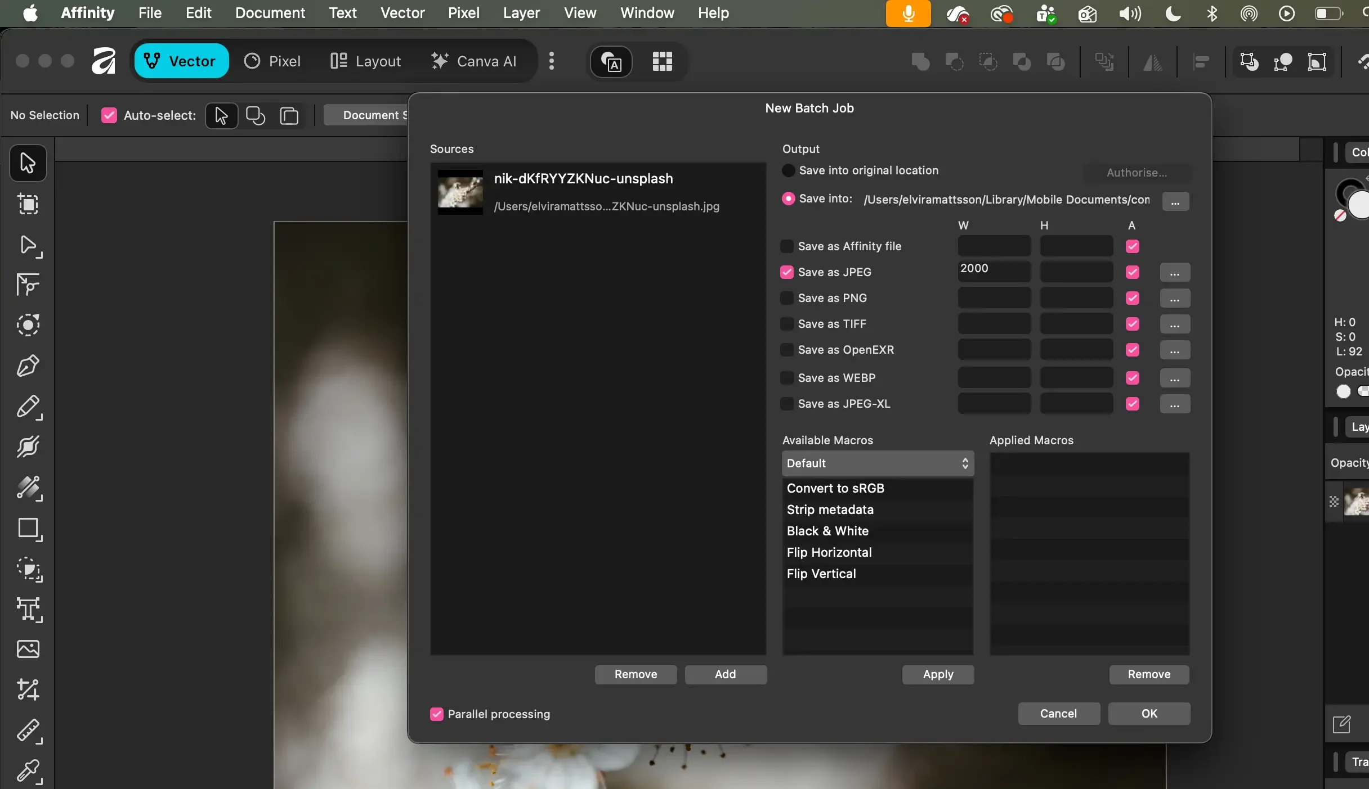Select the Pencil tool

click(x=28, y=407)
